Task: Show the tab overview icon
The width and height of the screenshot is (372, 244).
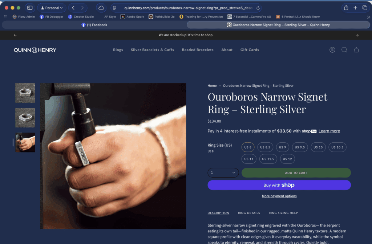Action: [x=365, y=8]
